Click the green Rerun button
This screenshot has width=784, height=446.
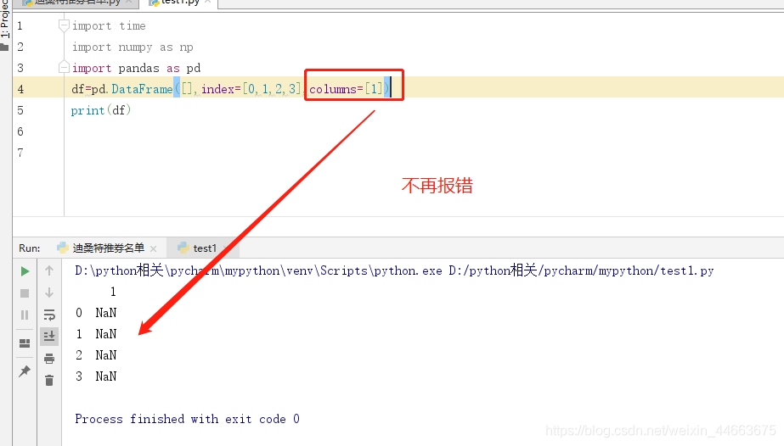[x=25, y=271]
